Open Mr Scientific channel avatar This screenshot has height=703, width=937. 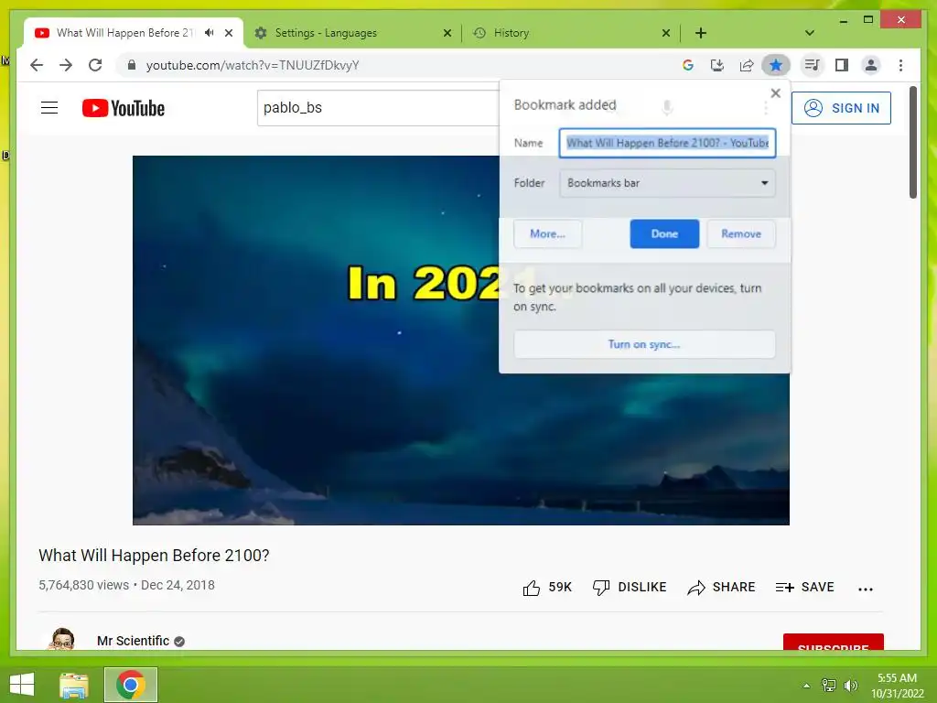[x=63, y=638]
